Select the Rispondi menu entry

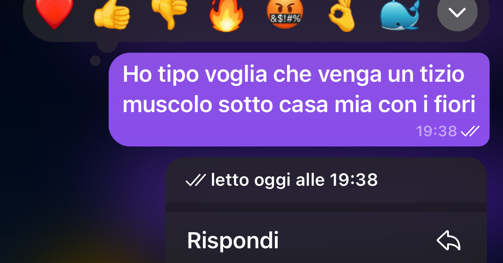(326, 240)
